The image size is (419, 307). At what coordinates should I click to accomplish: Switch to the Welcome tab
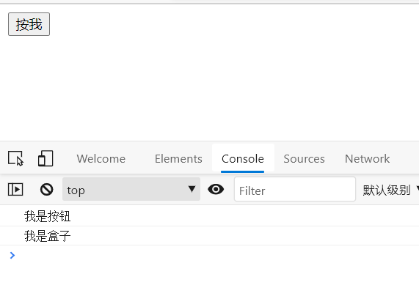tap(101, 159)
